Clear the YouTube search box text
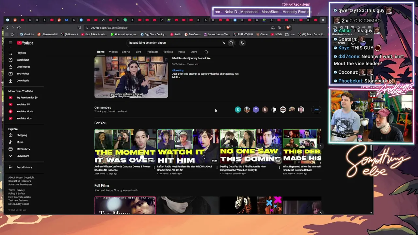The image size is (418, 235). coord(224,43)
